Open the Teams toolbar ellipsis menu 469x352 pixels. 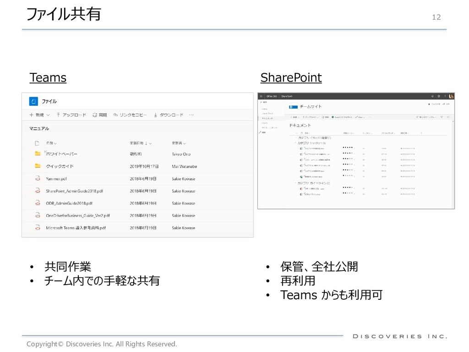pos(191,115)
